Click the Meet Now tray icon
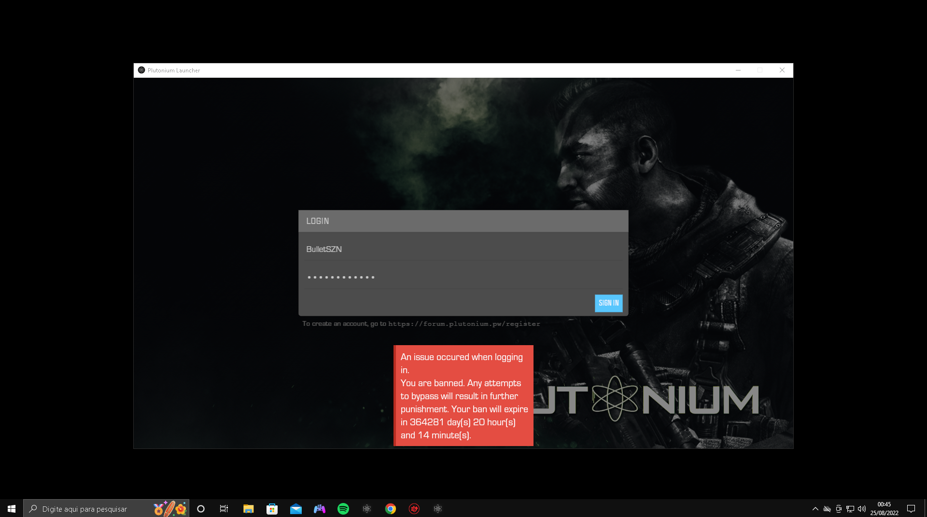Screen dimensions: 927x517 839,509
